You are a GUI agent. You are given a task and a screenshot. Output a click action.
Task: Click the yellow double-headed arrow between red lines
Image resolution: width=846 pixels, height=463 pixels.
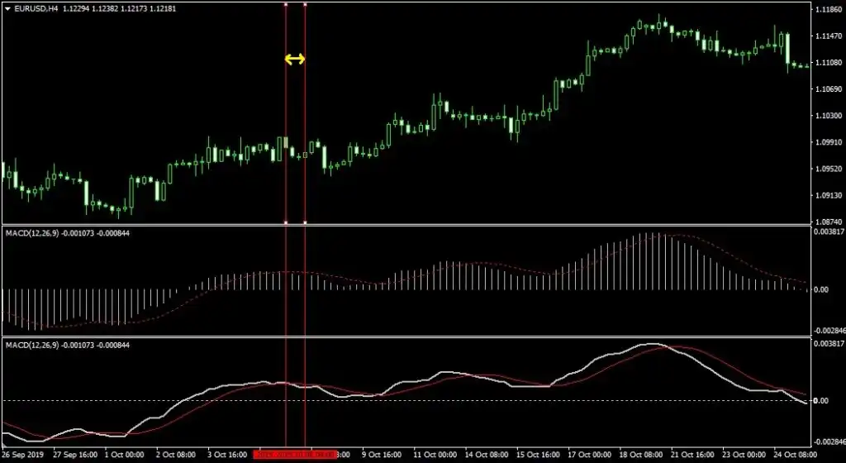coord(295,59)
